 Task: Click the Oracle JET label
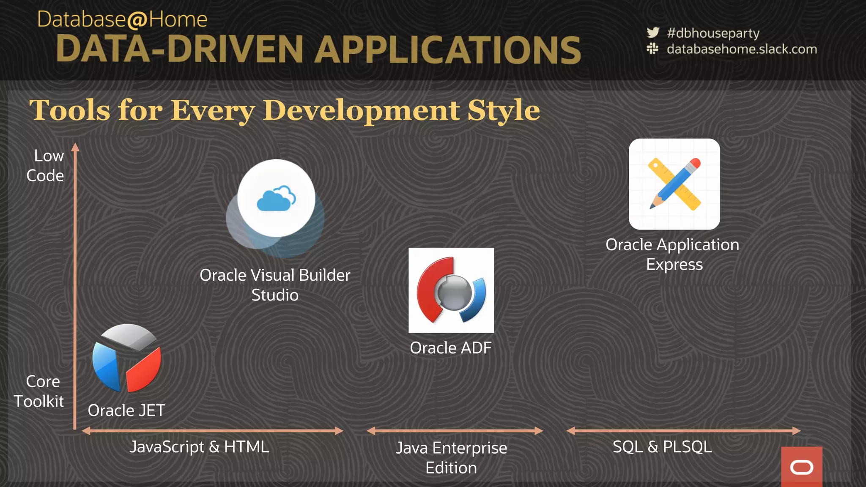click(126, 410)
